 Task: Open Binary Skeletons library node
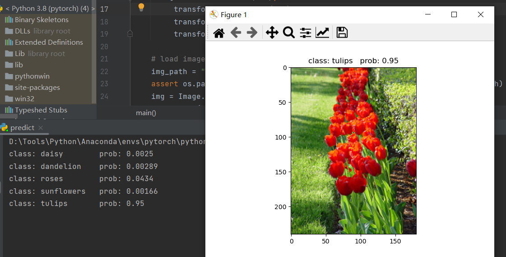pos(42,20)
